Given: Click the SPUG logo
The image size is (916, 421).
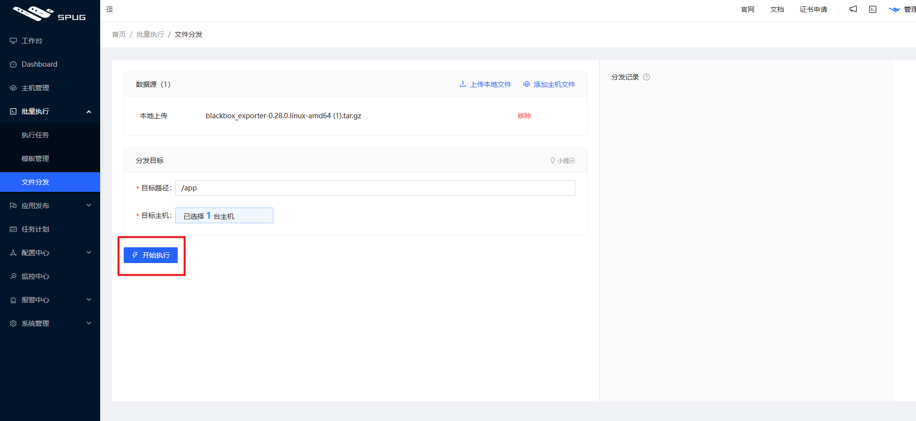Looking at the screenshot, I should click(50, 13).
